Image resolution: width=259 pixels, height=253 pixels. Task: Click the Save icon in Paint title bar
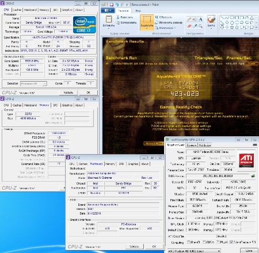tap(111, 5)
